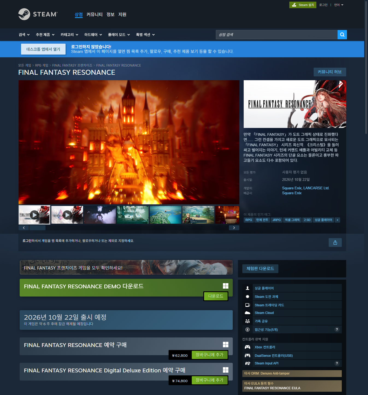The height and width of the screenshot is (395, 368).
Task: Click the Square Enix publisher link
Action: [x=292, y=193]
